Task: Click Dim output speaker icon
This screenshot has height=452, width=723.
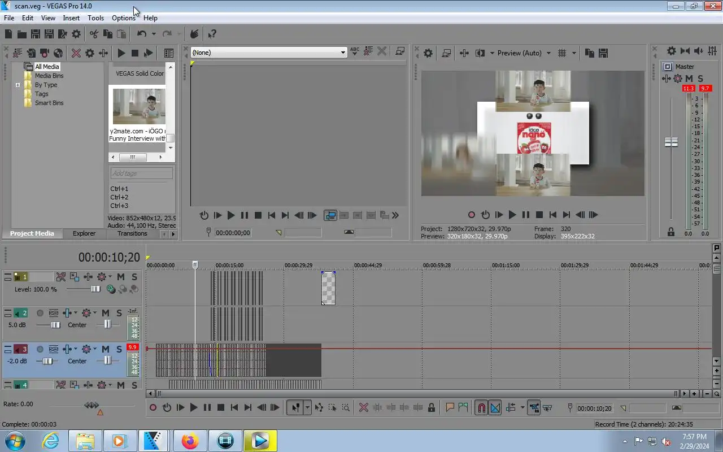Action: pos(699,51)
